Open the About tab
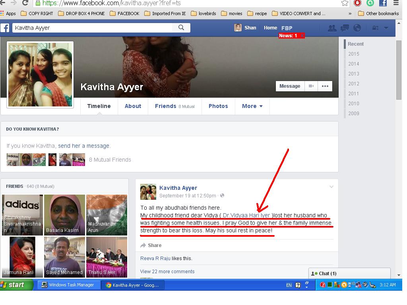The image size is (407, 305). click(x=133, y=106)
